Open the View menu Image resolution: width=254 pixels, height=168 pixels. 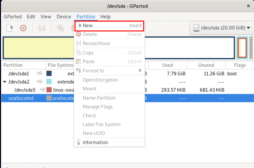point(46,17)
